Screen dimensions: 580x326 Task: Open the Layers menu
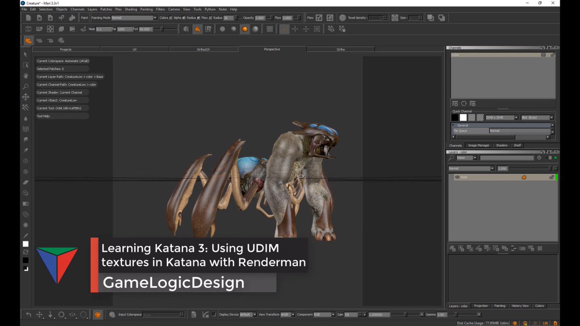pyautogui.click(x=92, y=9)
